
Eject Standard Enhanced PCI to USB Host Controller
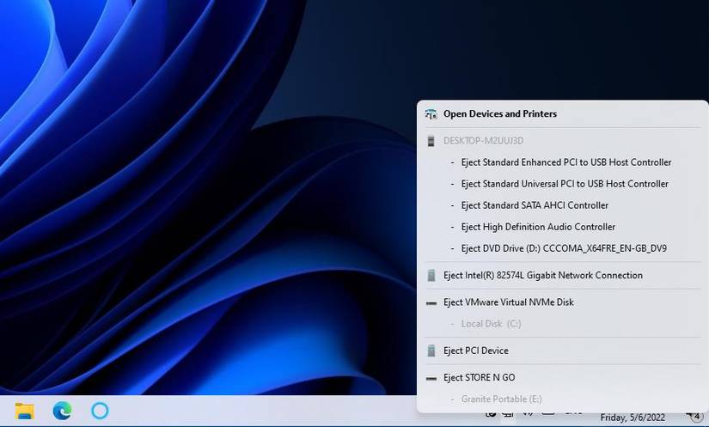565,162
